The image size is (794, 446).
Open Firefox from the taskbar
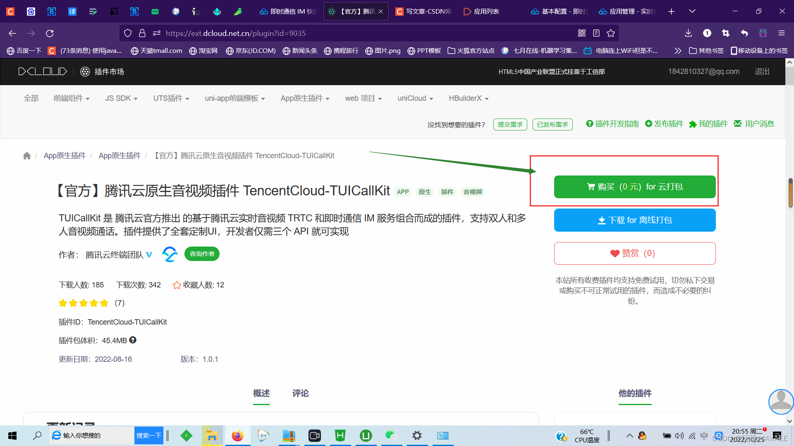(237, 436)
